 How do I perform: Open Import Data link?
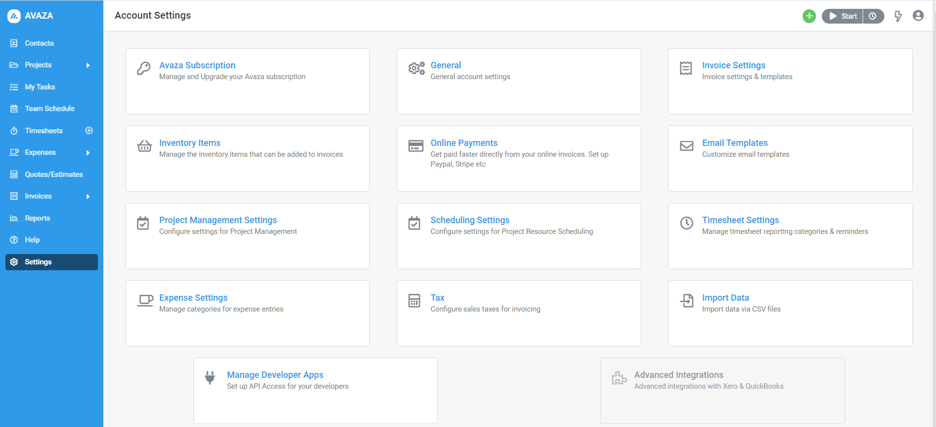click(x=725, y=298)
